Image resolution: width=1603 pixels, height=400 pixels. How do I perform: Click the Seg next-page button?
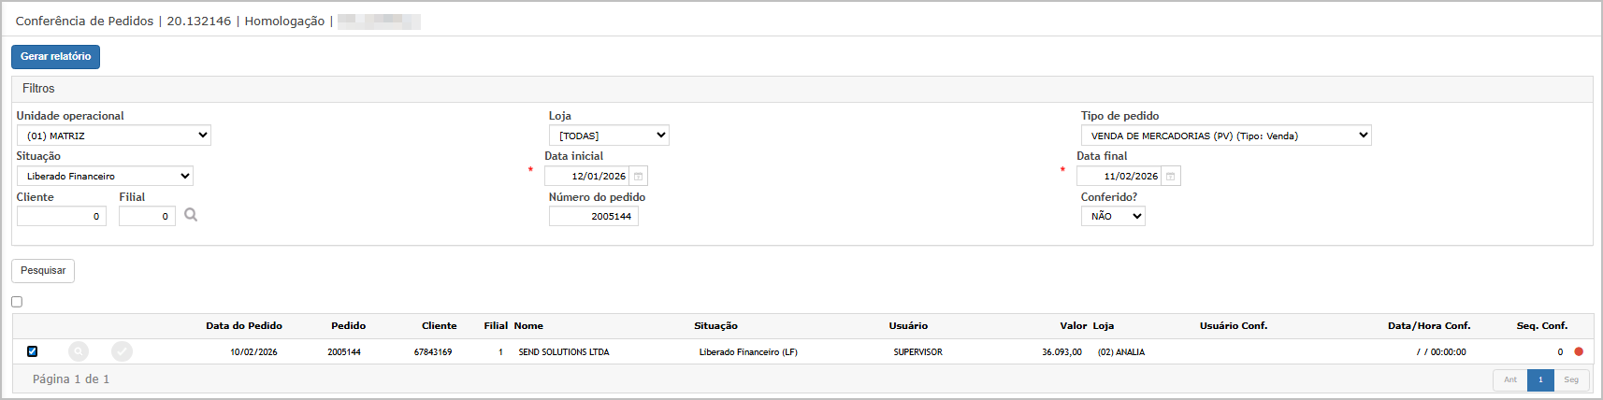[x=1571, y=379]
